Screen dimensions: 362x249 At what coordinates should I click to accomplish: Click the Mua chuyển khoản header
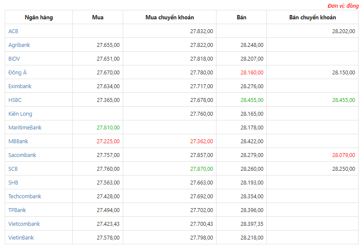[170, 17]
